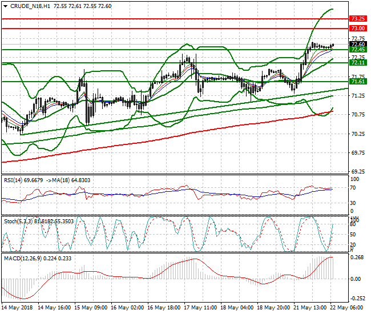Select the green 71.61 price level label
The height and width of the screenshot is (314, 371).
pyautogui.click(x=358, y=82)
